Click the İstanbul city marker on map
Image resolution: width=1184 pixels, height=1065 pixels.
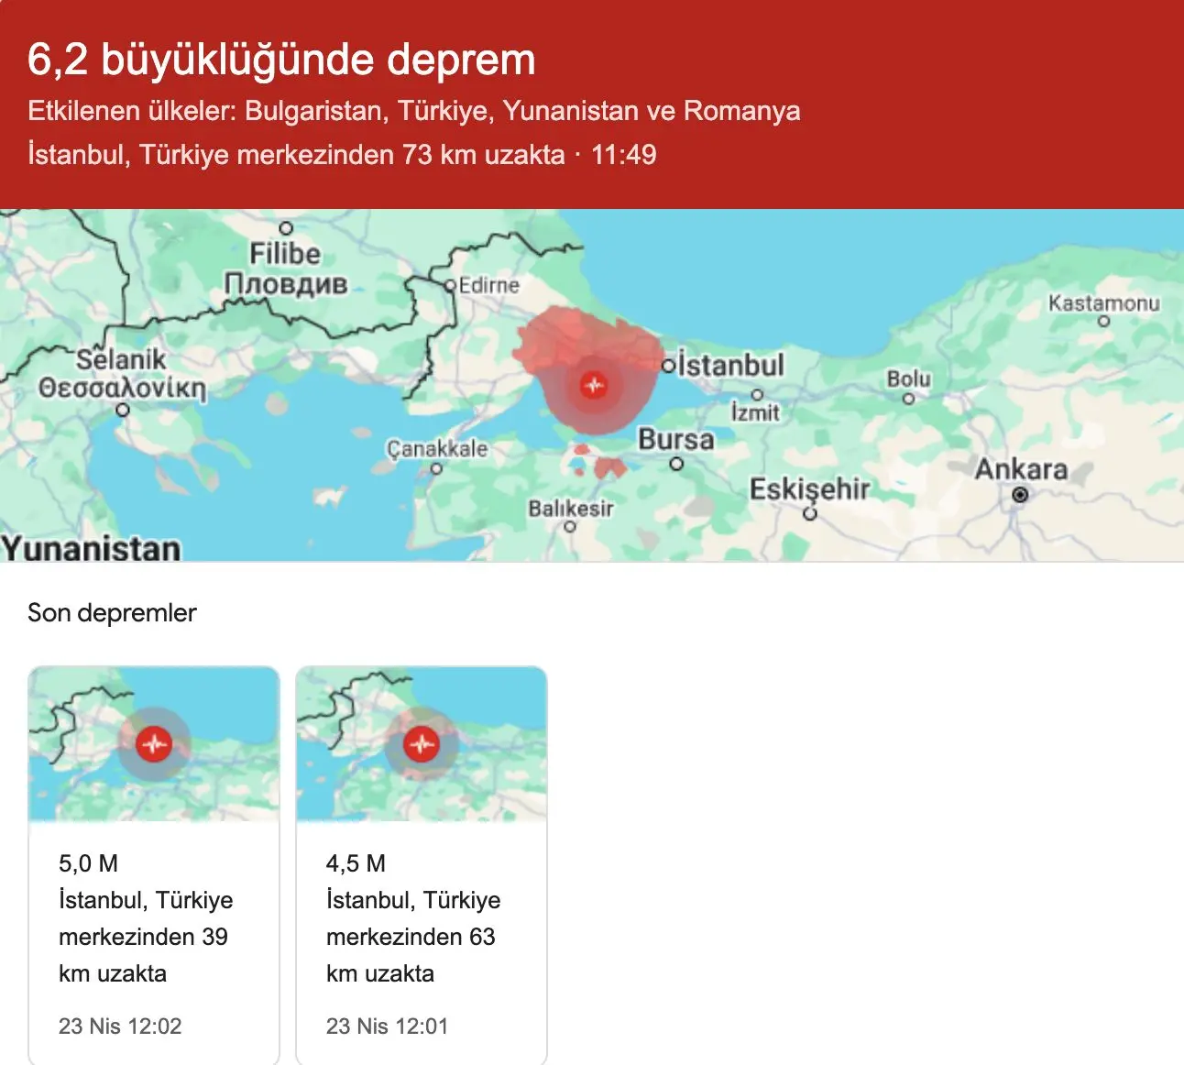click(668, 366)
